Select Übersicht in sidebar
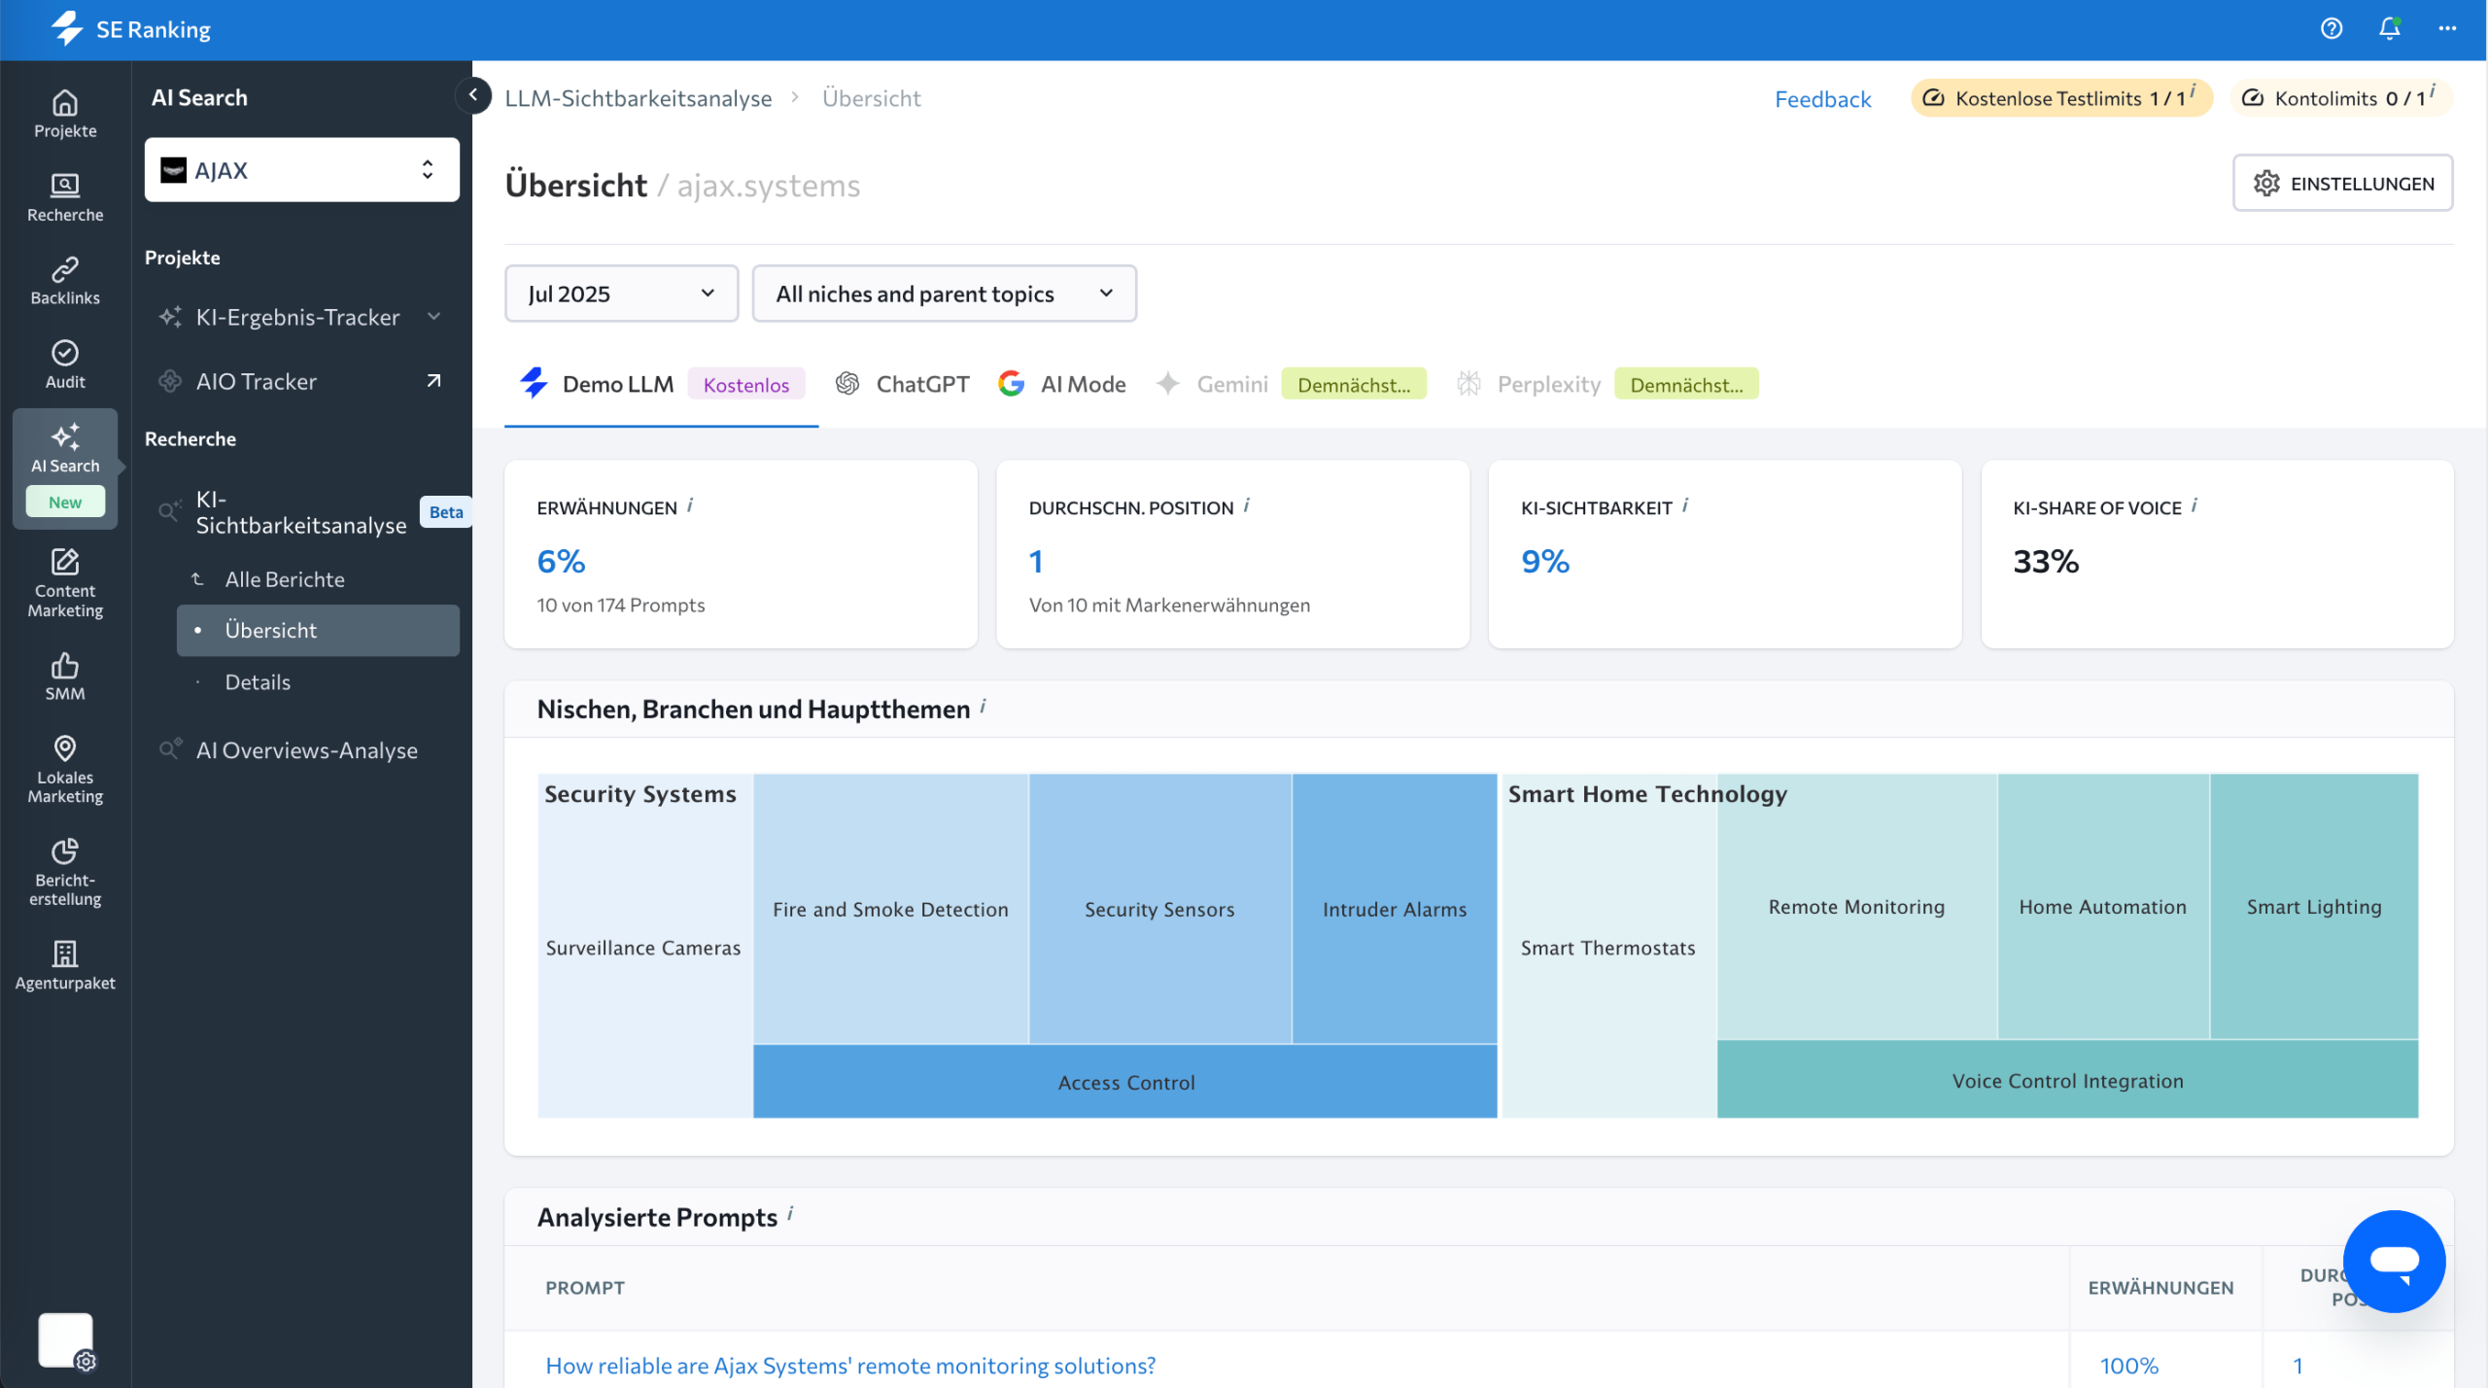2488x1388 pixels. click(318, 631)
